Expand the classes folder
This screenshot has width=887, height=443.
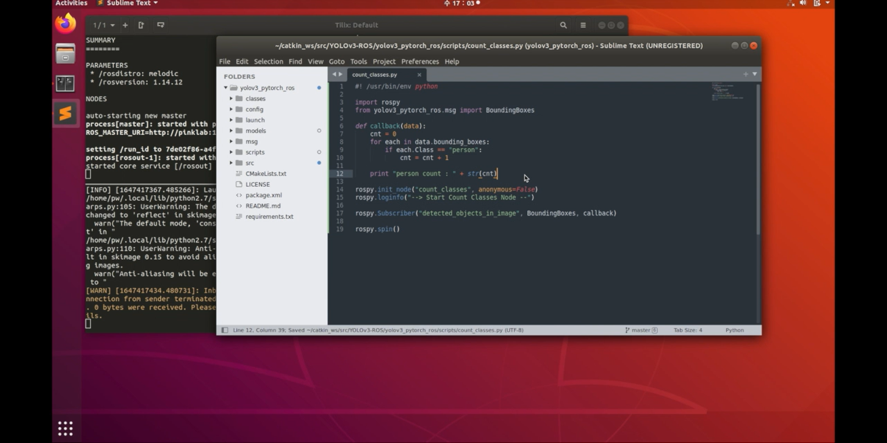[231, 99]
